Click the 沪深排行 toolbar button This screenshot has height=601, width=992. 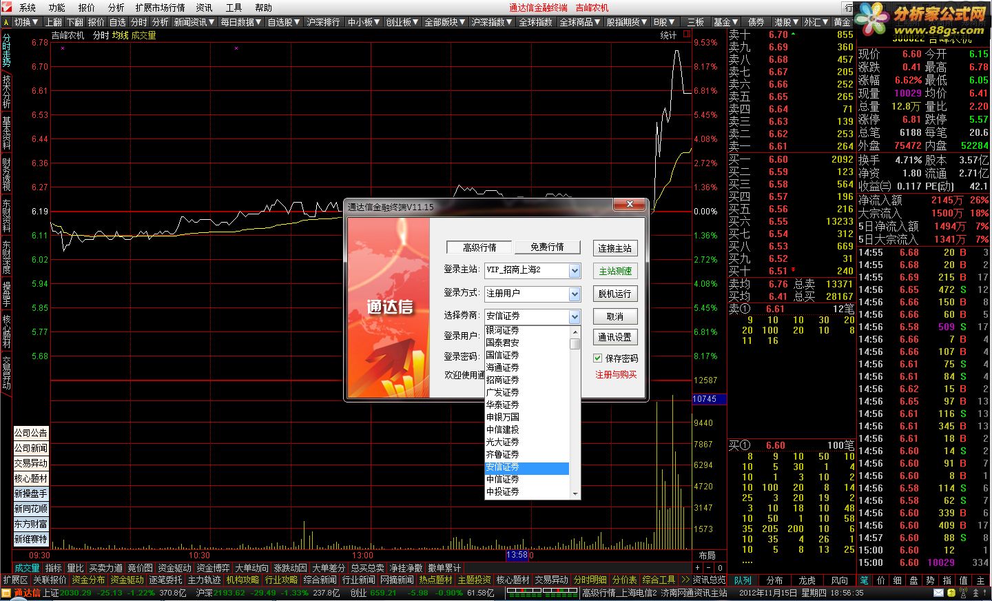(323, 22)
